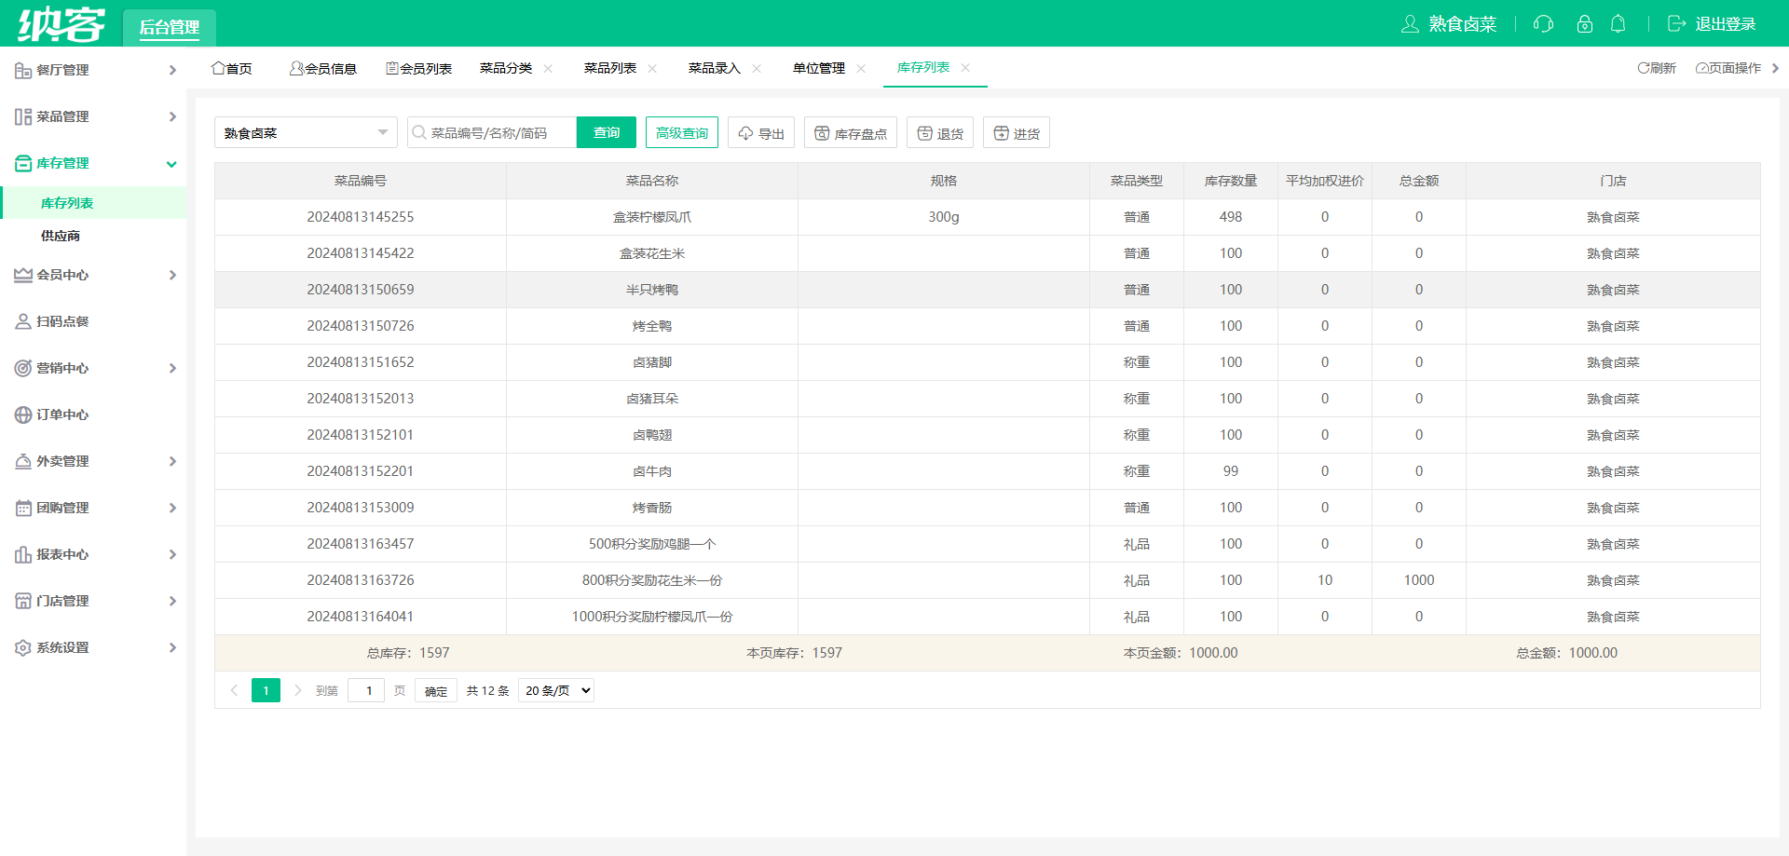Switch to the 首页 tab
The width and height of the screenshot is (1789, 856).
coord(232,68)
